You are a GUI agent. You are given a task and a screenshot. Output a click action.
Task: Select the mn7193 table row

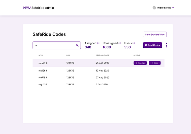(99, 78)
